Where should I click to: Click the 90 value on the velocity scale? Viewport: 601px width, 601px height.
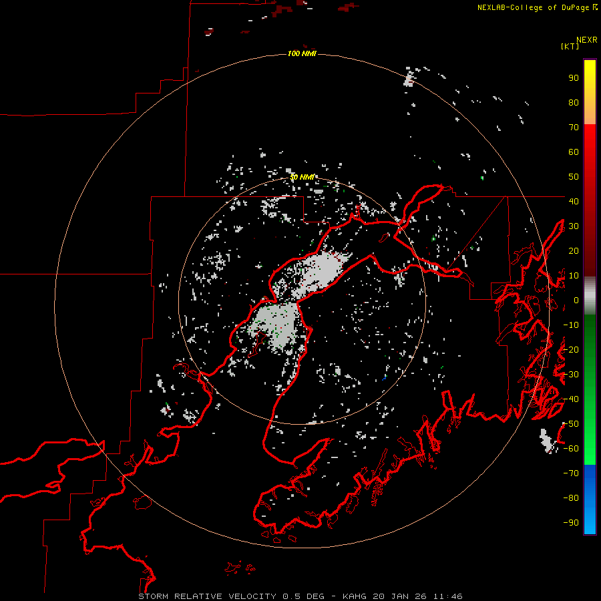(x=574, y=78)
